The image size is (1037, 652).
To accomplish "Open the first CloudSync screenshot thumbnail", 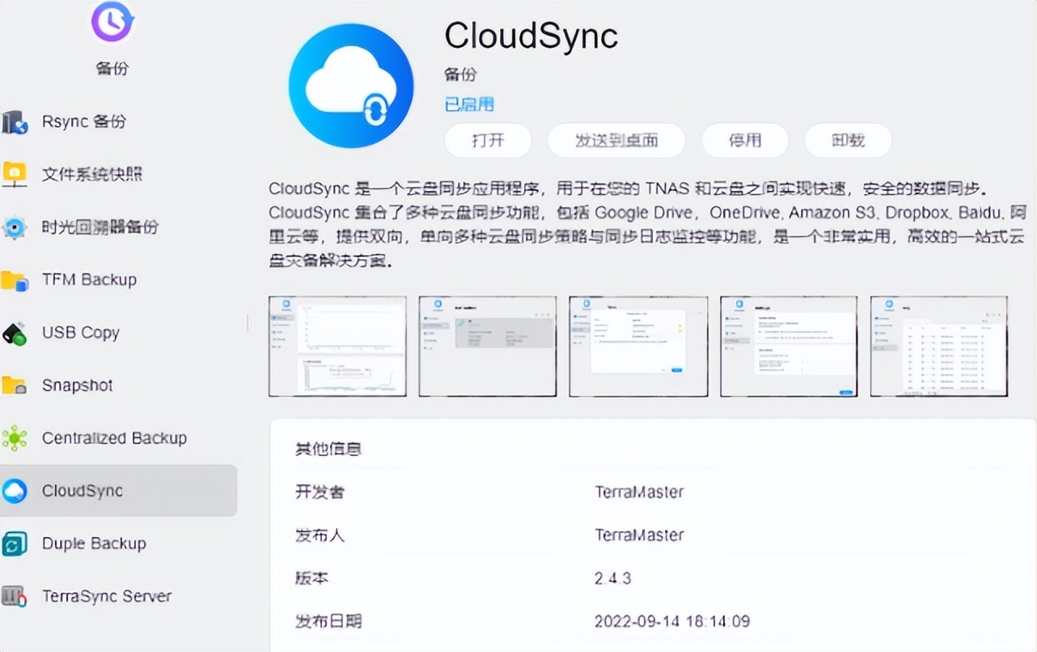I will point(337,346).
